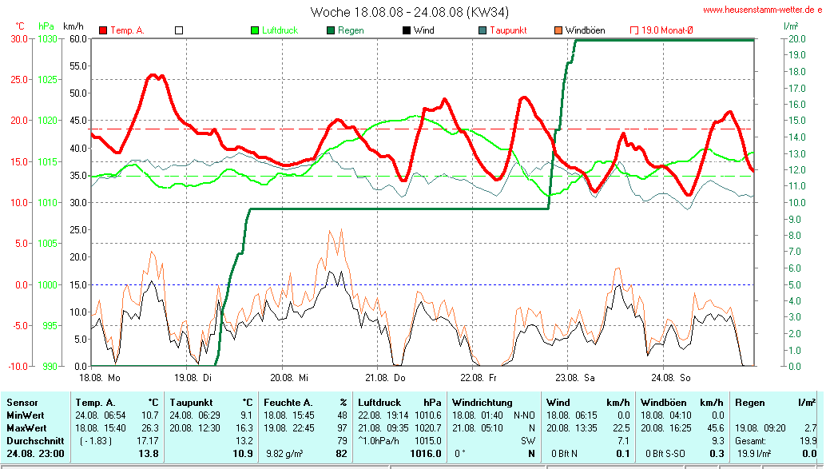
Task: Click the black Wind legend swatch
Action: (x=407, y=30)
